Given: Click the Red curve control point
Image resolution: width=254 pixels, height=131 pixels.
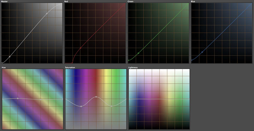Looking at the screenshot, I should (81, 48).
